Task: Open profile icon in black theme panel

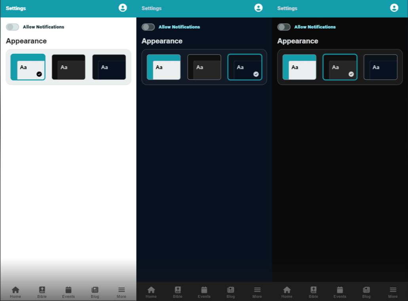Action: point(394,8)
